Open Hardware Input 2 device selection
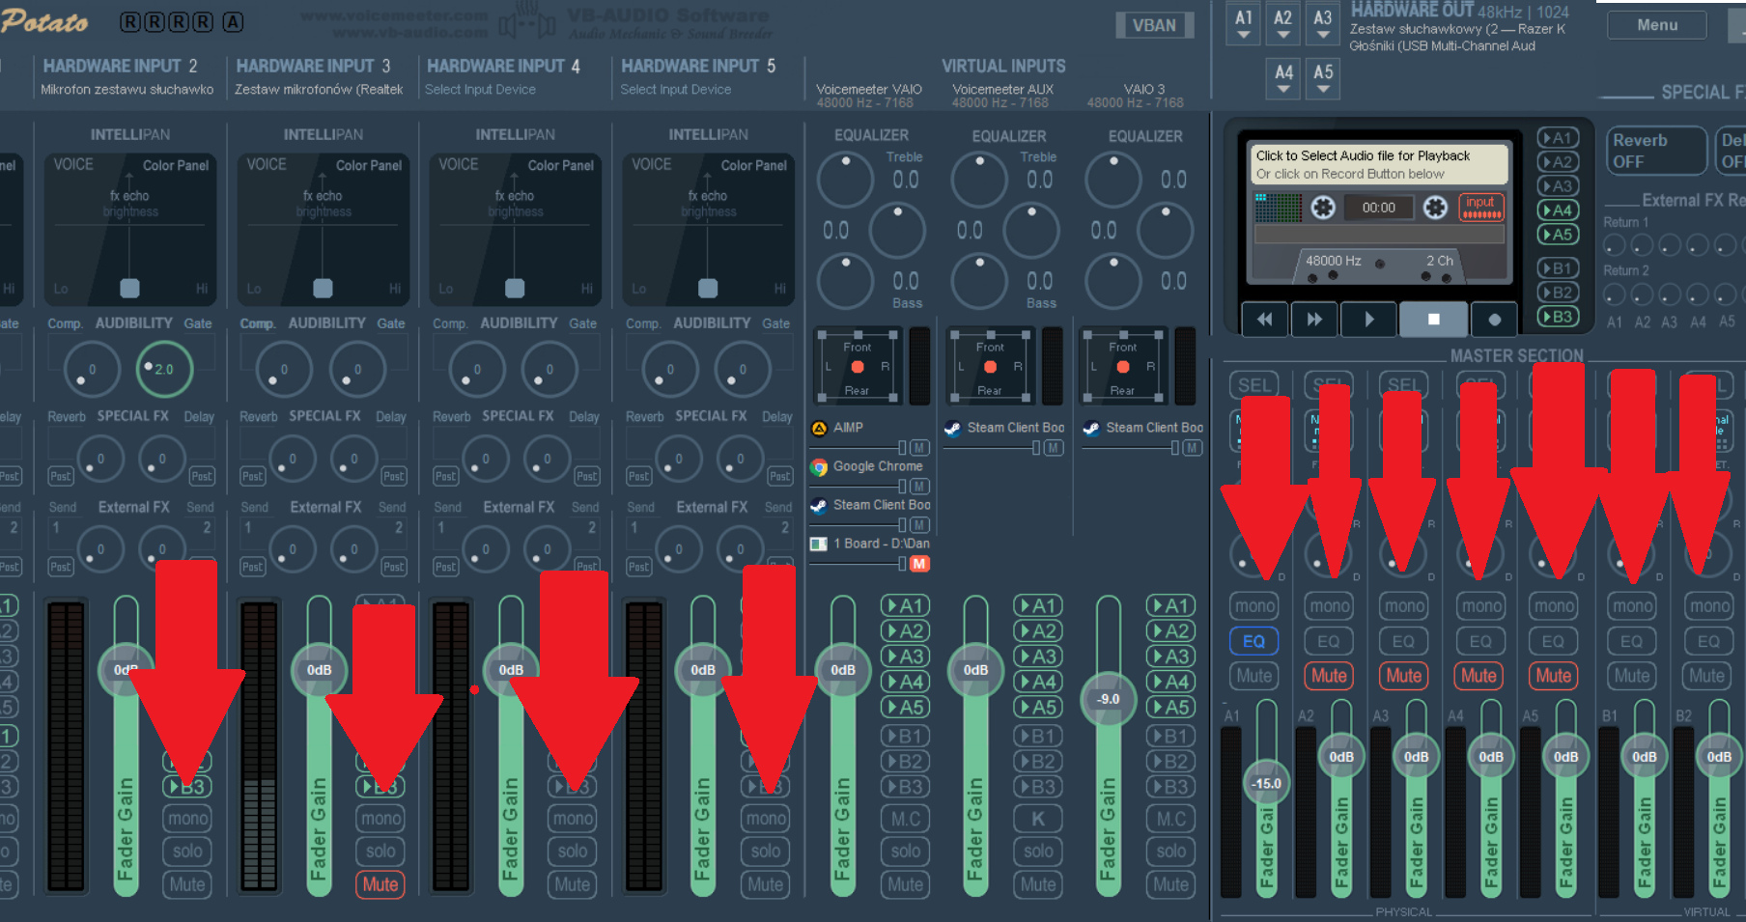1746x922 pixels. click(127, 90)
